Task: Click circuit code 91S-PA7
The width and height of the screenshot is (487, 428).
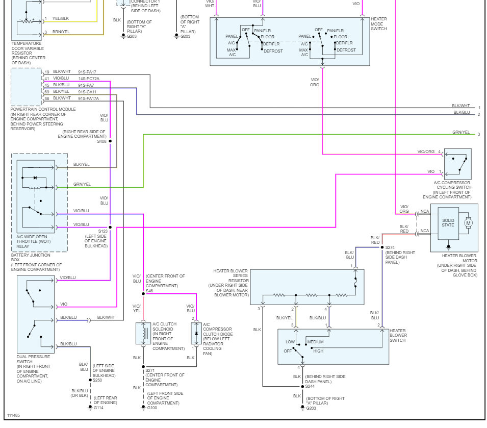Action: [x=86, y=85]
